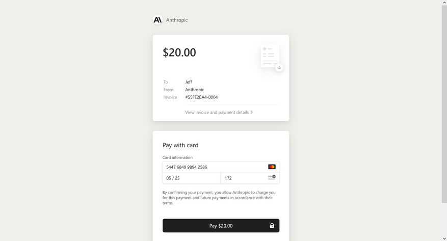This screenshot has width=447, height=241.
Task: Download the invoice using the arrow icon
Action: pyautogui.click(x=279, y=68)
